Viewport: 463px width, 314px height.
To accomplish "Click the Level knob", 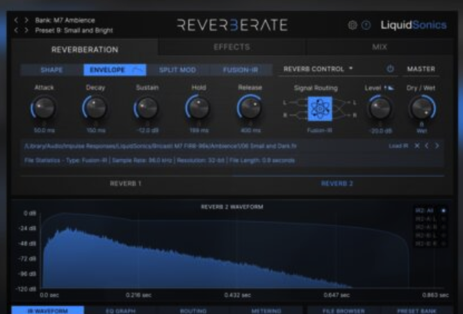I will click(x=380, y=108).
